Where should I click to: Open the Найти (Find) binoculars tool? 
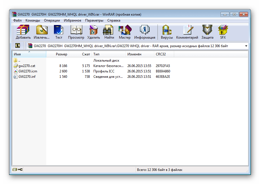(109, 32)
